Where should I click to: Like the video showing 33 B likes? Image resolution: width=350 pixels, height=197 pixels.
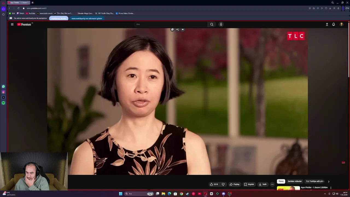tap(214, 184)
